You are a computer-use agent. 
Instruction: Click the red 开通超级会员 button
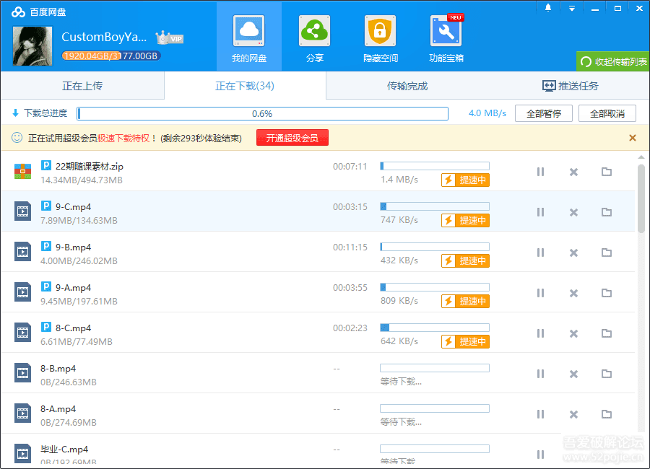292,138
